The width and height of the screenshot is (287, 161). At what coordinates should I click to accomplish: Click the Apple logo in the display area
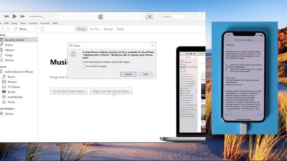[x=100, y=17]
